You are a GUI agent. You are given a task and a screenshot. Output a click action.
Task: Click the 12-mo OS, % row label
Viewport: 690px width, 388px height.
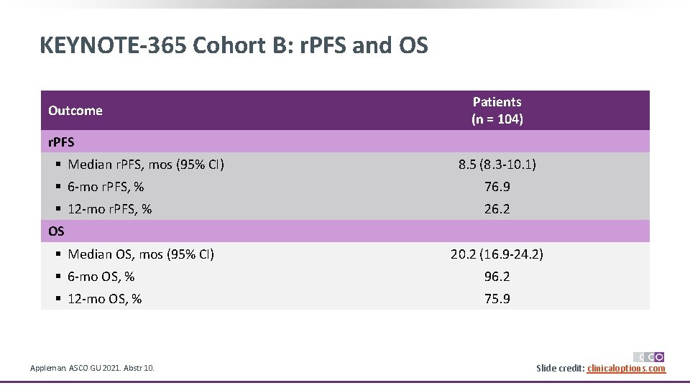(104, 299)
